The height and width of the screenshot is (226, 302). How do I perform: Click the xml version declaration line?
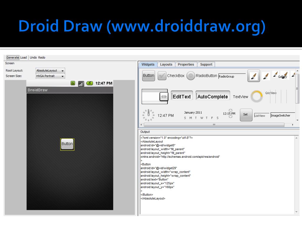[167, 138]
